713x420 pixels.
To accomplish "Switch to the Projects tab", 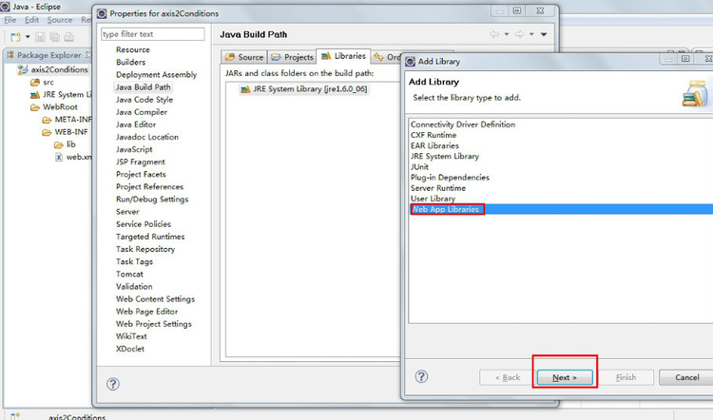I will [292, 57].
